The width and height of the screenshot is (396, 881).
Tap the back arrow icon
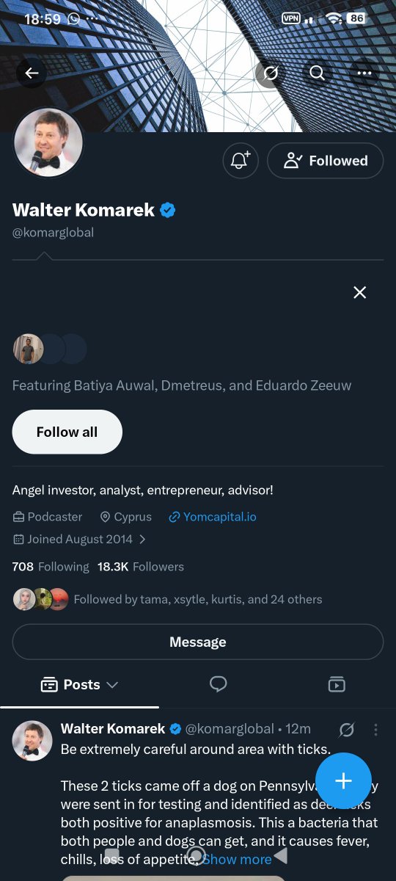(32, 73)
